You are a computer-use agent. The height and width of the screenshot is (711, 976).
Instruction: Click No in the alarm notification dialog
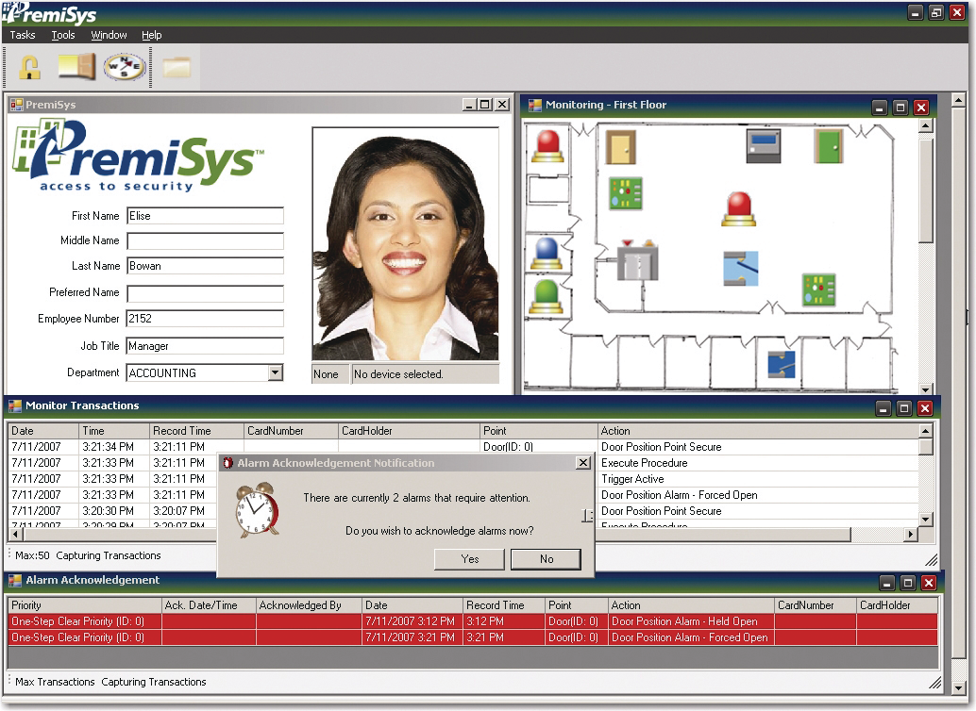coord(546,559)
